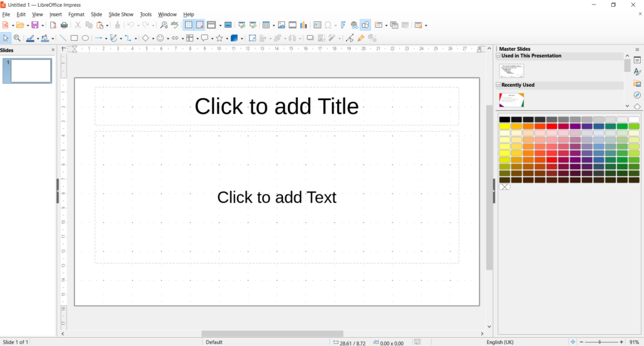Collapse the Recently Used section

[497, 85]
